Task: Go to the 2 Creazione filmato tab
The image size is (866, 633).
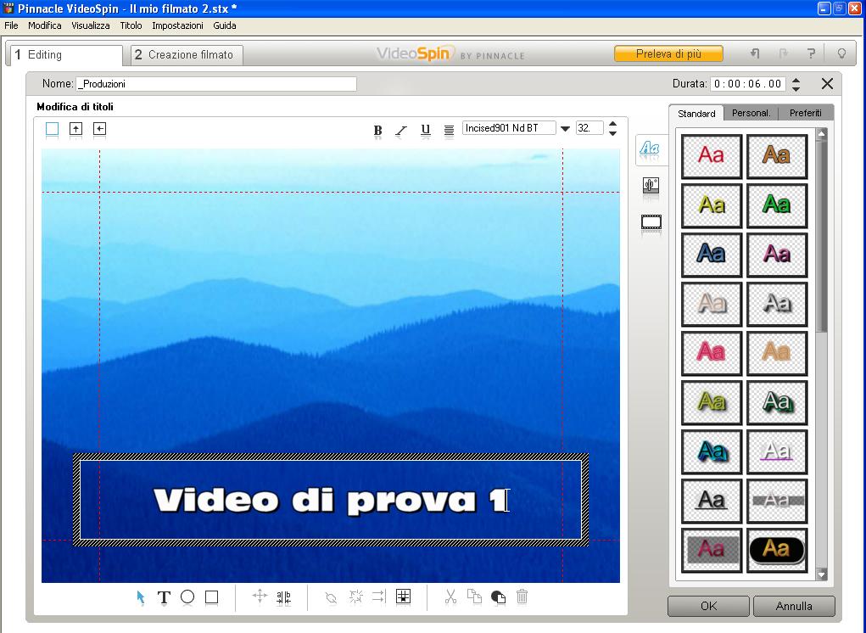Action: point(186,54)
